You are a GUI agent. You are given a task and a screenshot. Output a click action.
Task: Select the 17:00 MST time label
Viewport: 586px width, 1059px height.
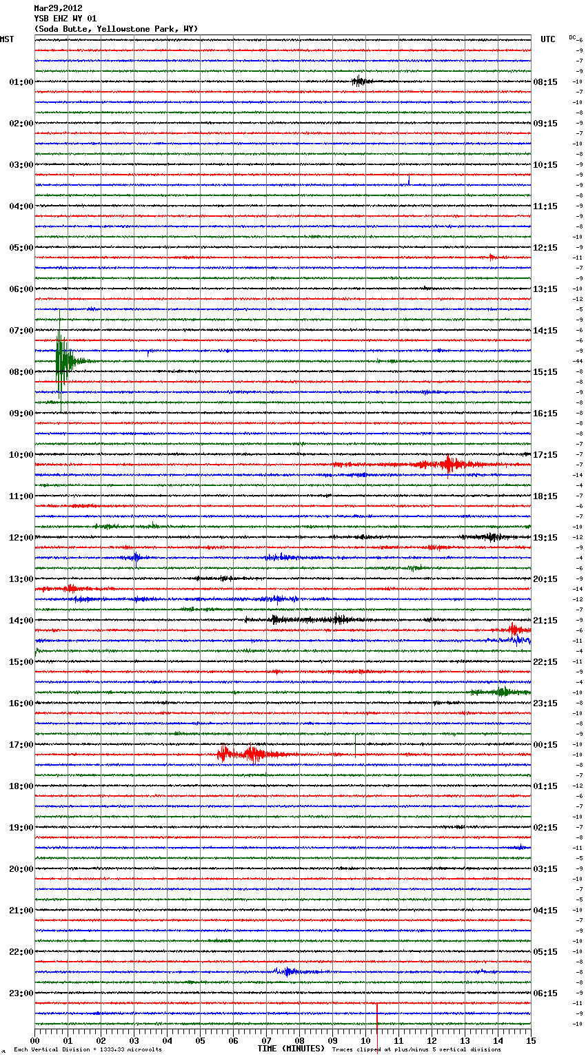(x=21, y=745)
